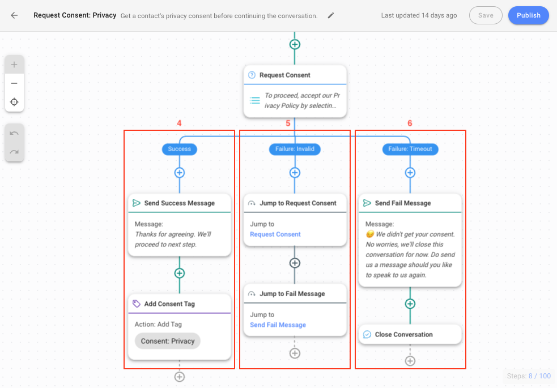Zoom in using the plus magnifier icon
Image resolution: width=557 pixels, height=388 pixels.
14,64
